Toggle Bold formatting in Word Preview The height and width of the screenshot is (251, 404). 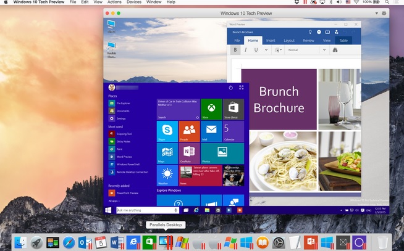pos(235,50)
